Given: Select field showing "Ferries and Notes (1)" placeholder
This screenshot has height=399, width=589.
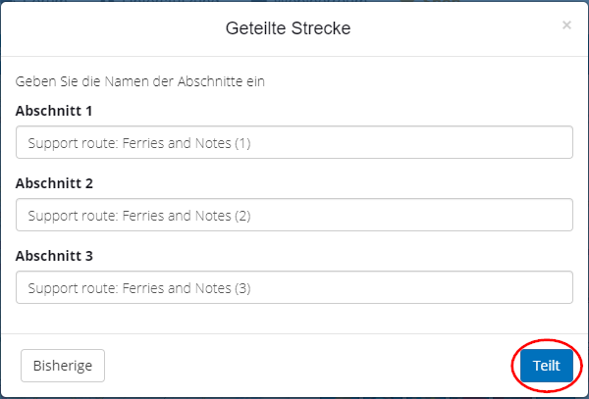Looking at the screenshot, I should [x=294, y=143].
